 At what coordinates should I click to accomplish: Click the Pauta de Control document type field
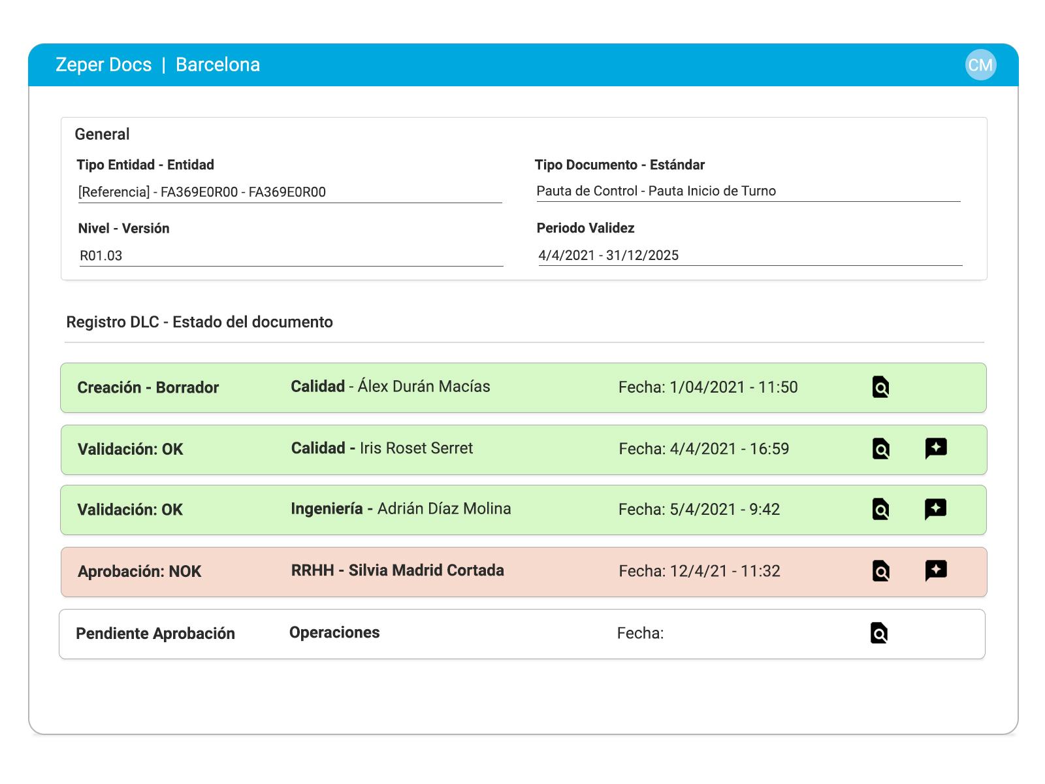[656, 191]
